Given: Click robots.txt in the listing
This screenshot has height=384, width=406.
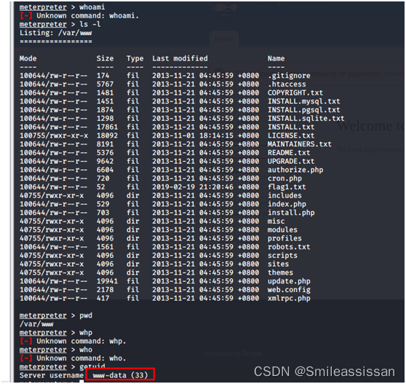Looking at the screenshot, I should (289, 247).
